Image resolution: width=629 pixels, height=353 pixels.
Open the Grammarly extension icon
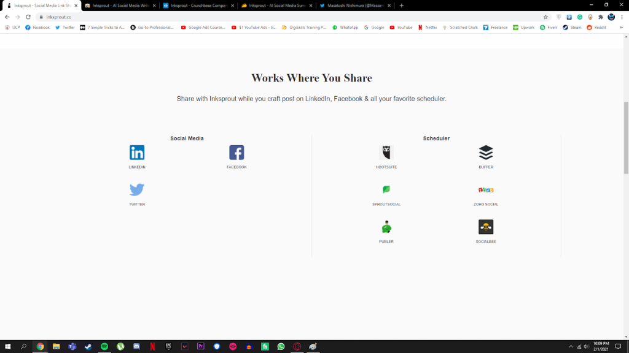(580, 17)
